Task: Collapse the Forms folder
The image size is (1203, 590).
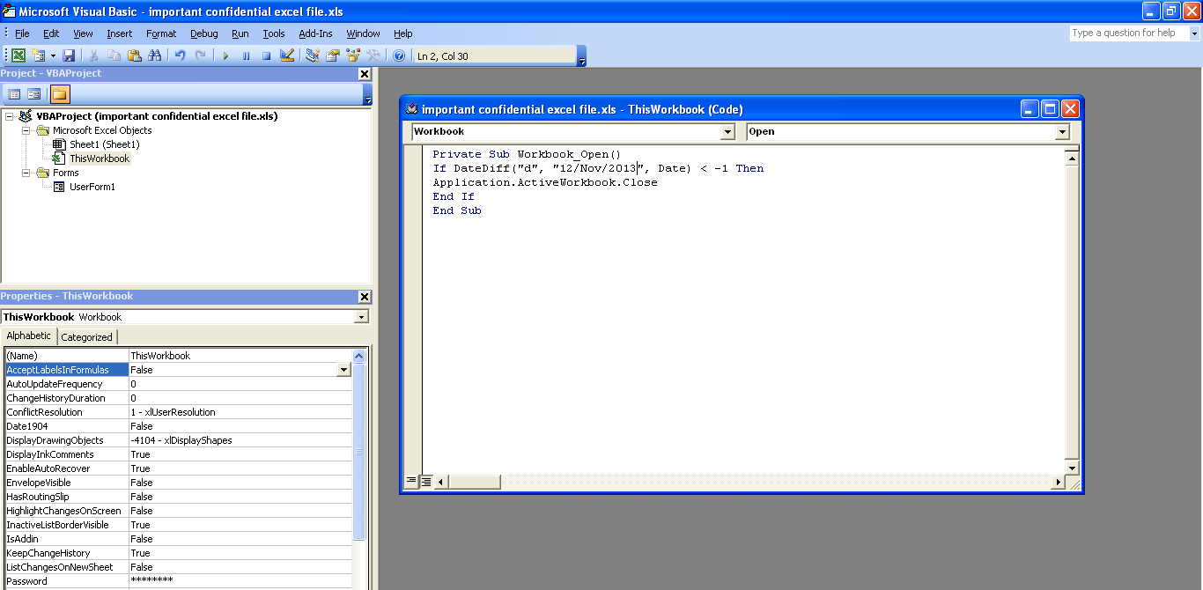Action: [x=27, y=172]
